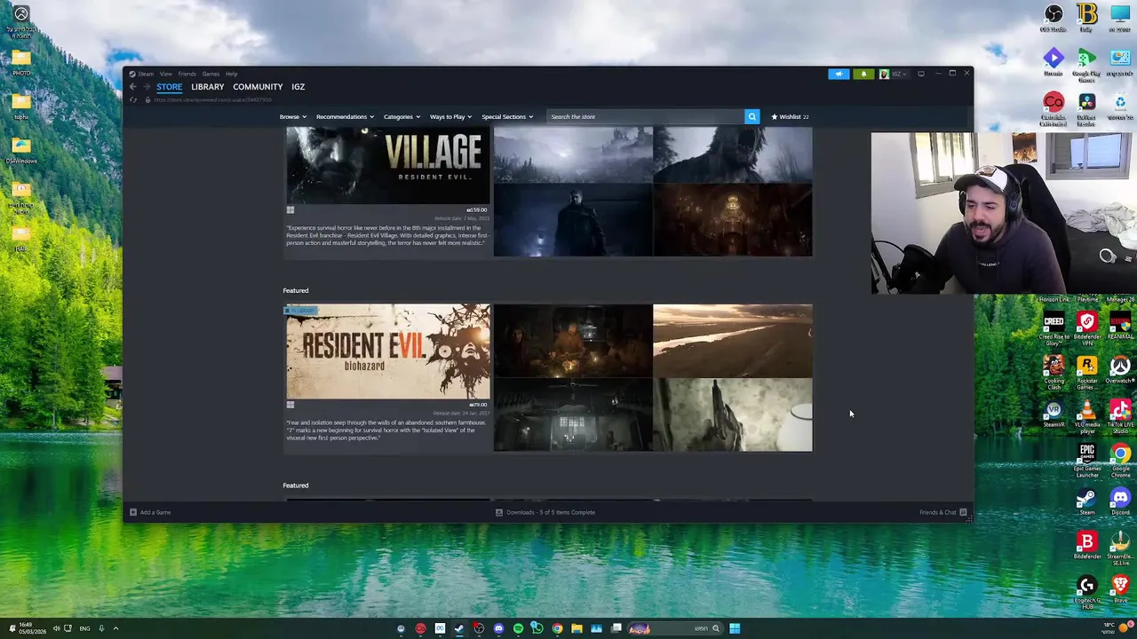Open the IGZ account dropdown
This screenshot has height=639, width=1137.
coord(893,74)
